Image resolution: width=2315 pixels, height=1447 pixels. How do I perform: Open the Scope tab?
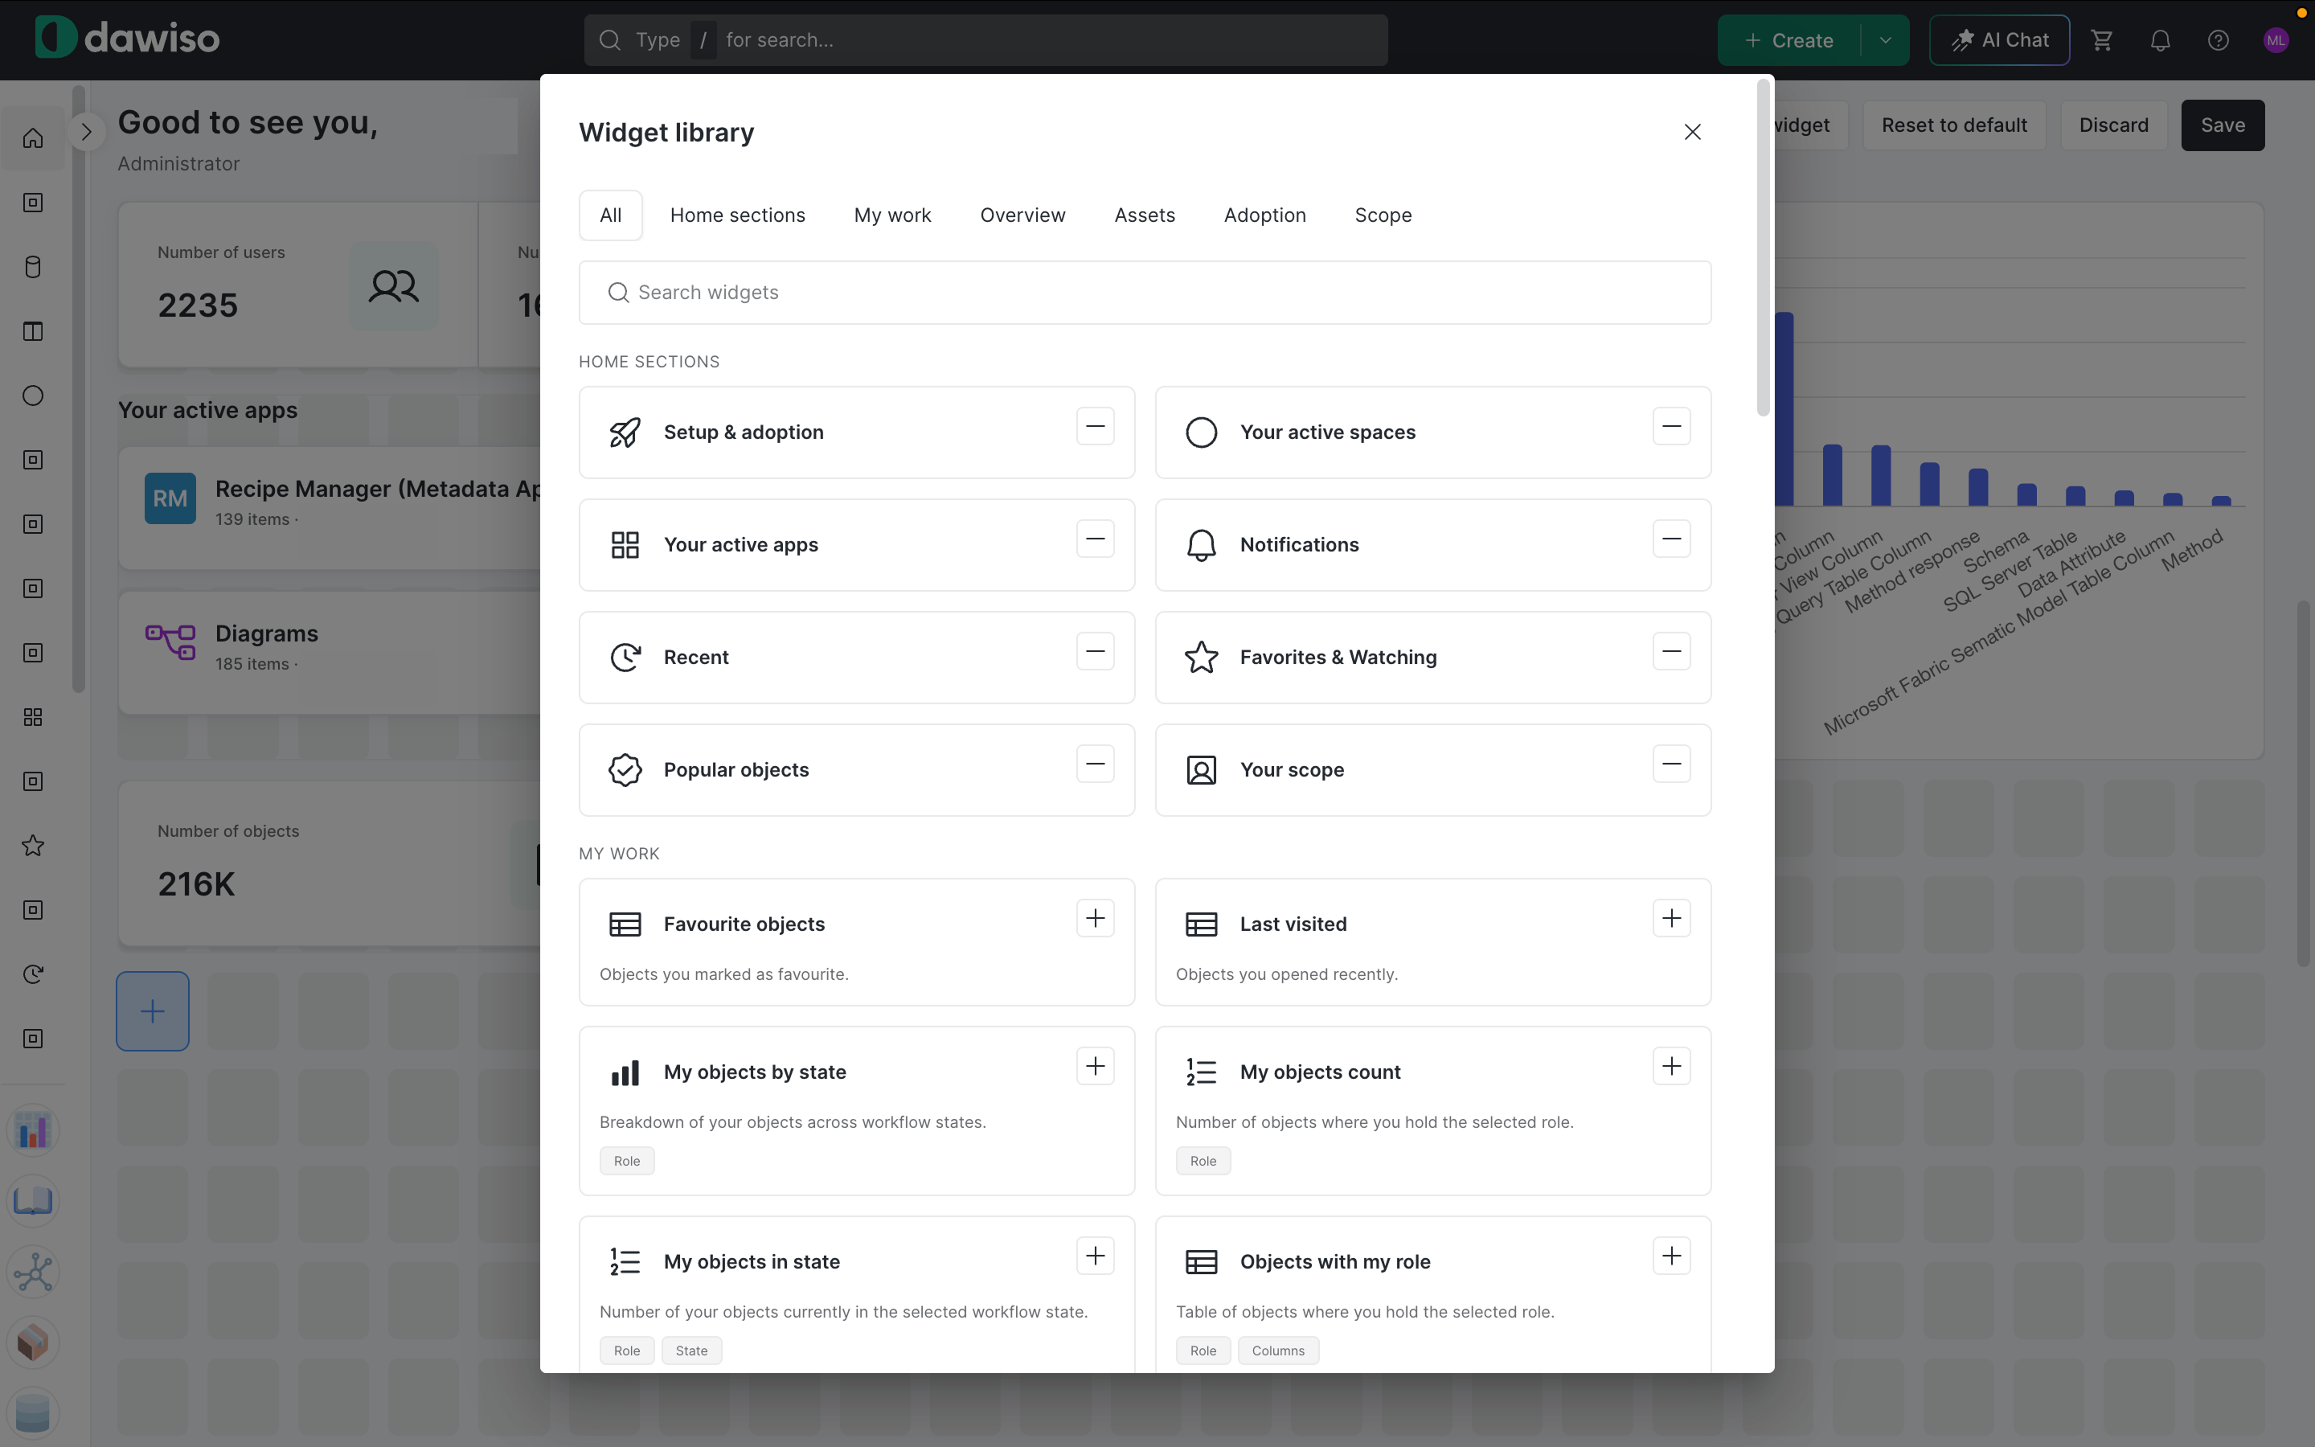1383,215
